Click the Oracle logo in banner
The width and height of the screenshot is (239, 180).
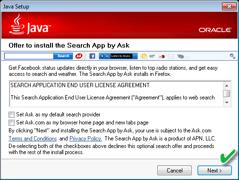tap(215, 30)
